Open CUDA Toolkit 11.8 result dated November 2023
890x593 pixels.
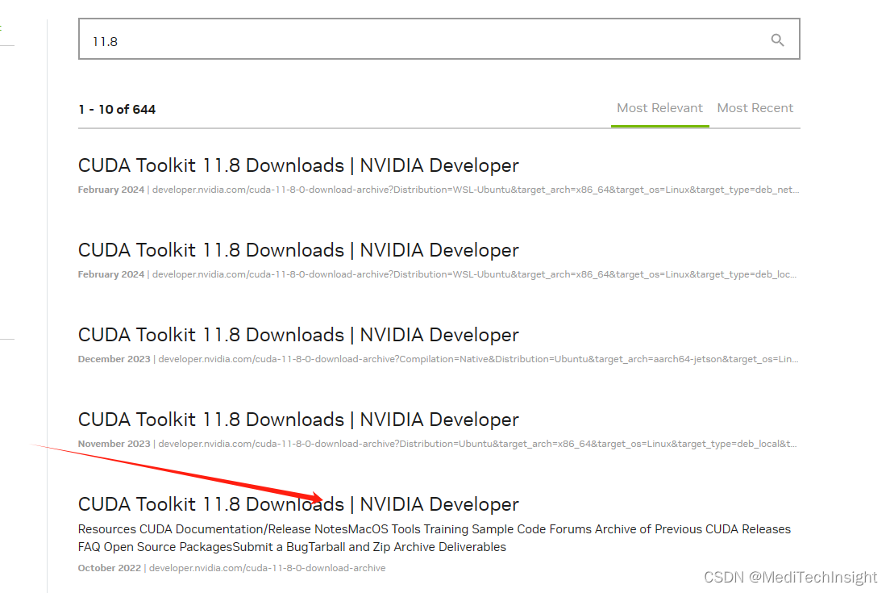(298, 420)
